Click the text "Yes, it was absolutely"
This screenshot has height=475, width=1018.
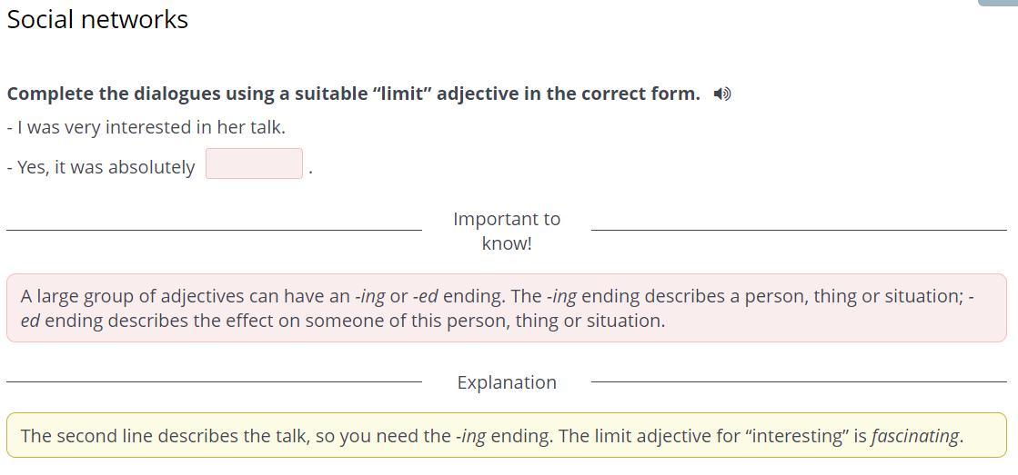tap(101, 167)
